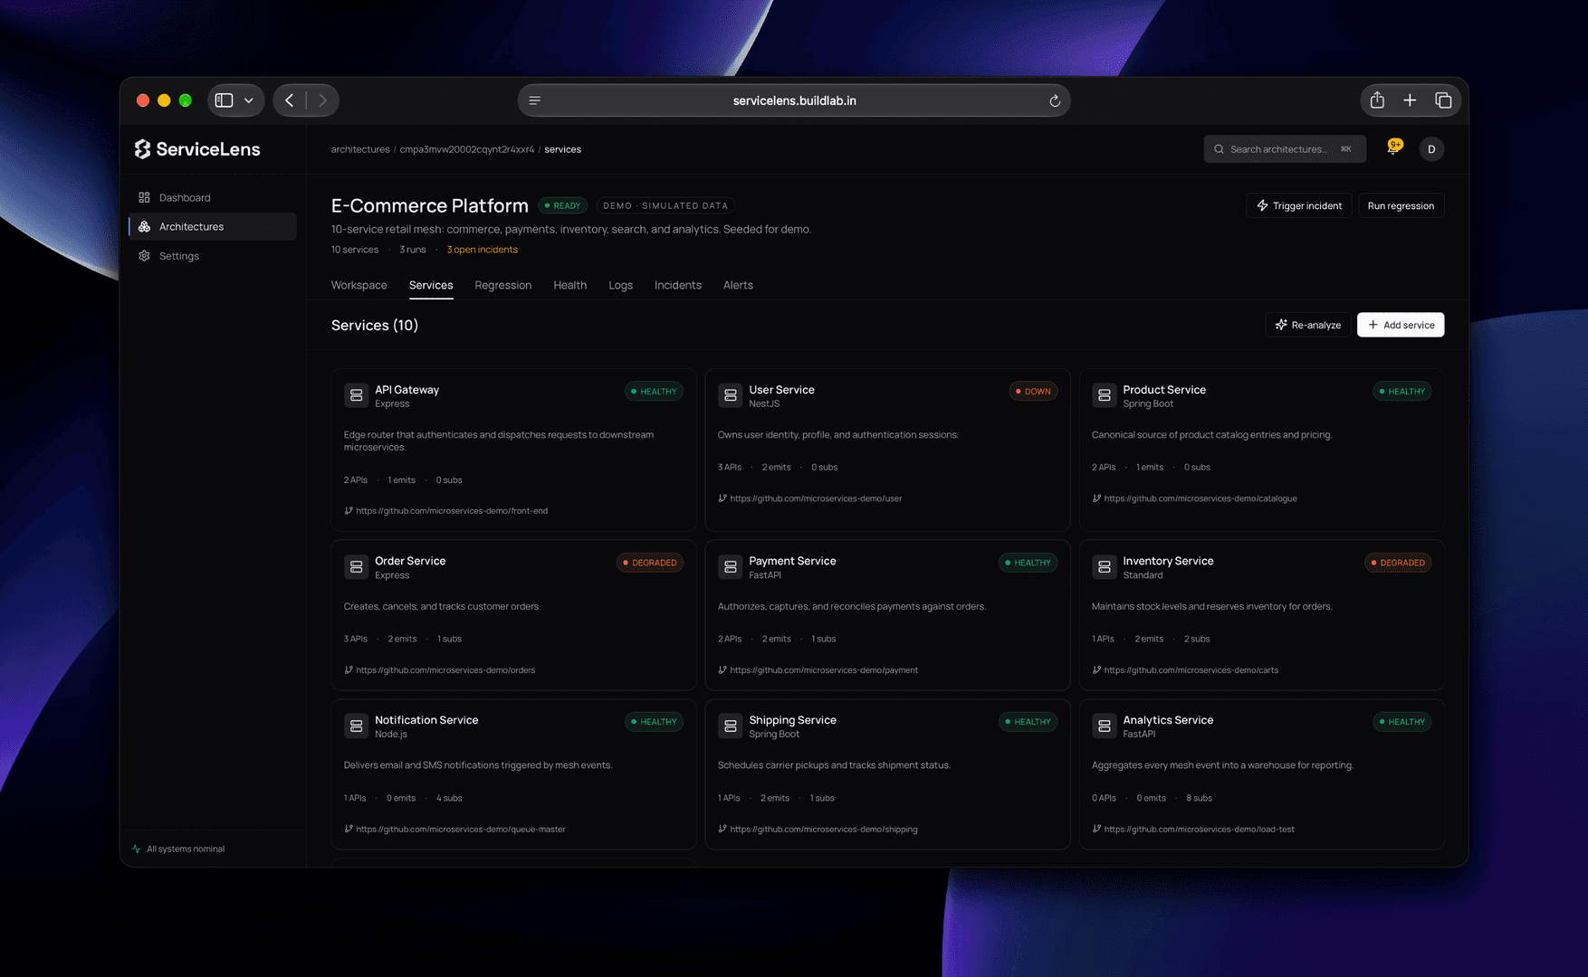The image size is (1588, 977).
Task: Click the architectures breadcrumb link
Action: [360, 149]
